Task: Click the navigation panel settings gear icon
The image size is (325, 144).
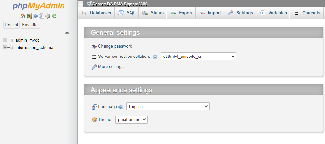Action: [x=48, y=16]
